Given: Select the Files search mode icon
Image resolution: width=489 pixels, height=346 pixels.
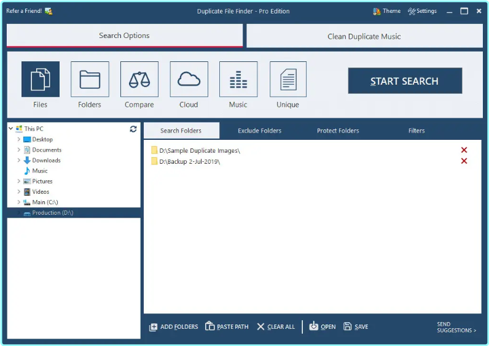Looking at the screenshot, I should tap(41, 79).
